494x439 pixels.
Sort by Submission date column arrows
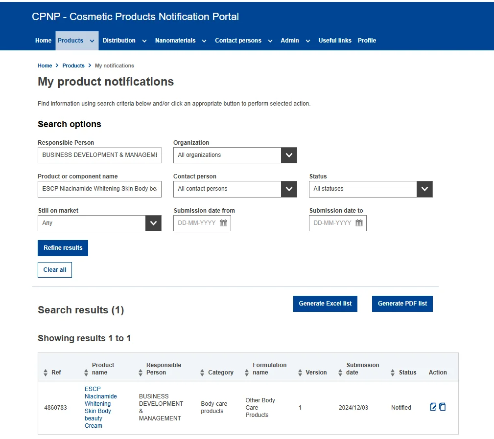341,373
